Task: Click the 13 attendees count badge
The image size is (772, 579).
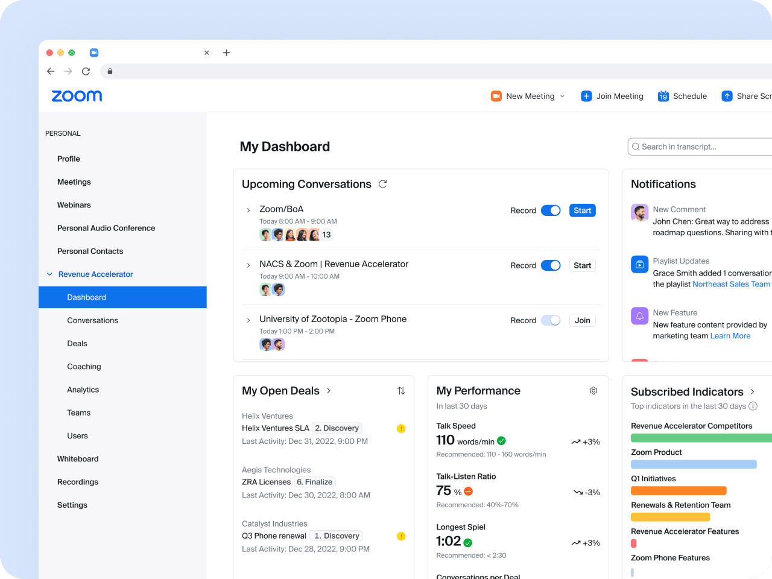Action: 326,235
